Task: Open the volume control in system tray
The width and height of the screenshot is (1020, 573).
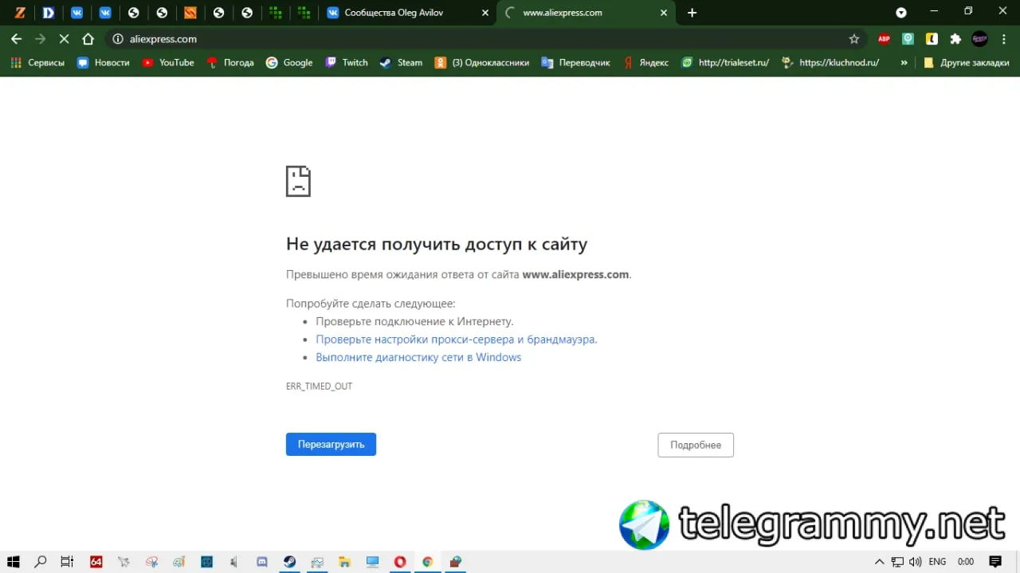Action: pyautogui.click(x=915, y=562)
